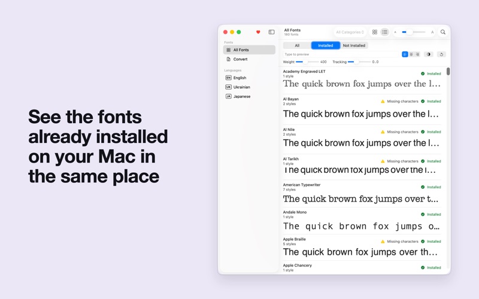
Task: Click the Al Nile font name
Action: [x=289, y=129]
